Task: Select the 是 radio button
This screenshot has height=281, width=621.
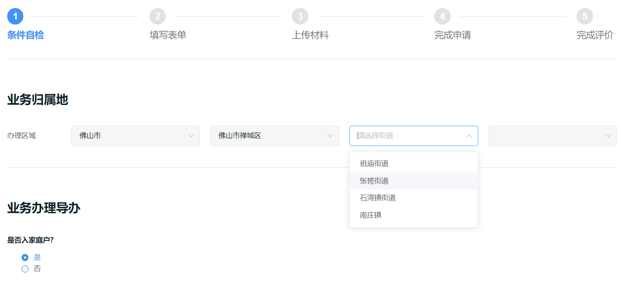Action: [25, 257]
